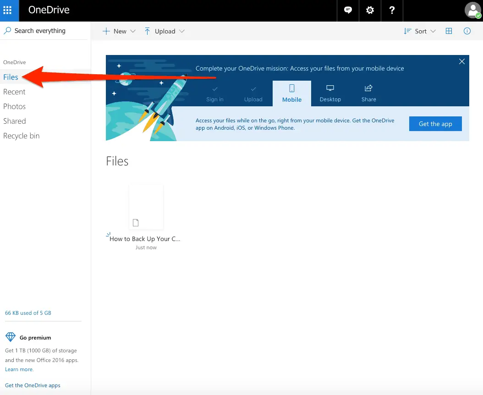Click the OneDrive sidebar section label
Screen dimensions: 483x395
(15, 62)
